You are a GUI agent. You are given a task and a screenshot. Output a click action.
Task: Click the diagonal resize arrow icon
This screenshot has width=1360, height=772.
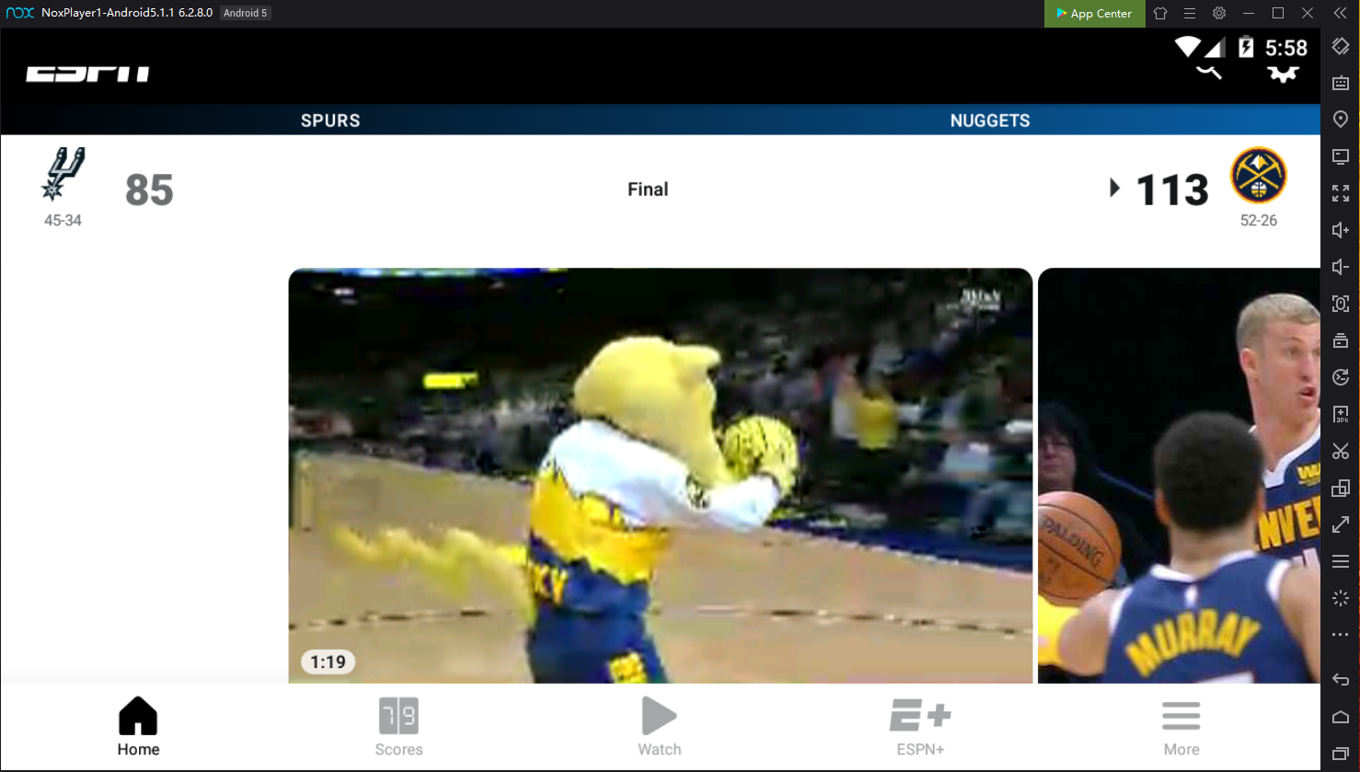tap(1341, 524)
